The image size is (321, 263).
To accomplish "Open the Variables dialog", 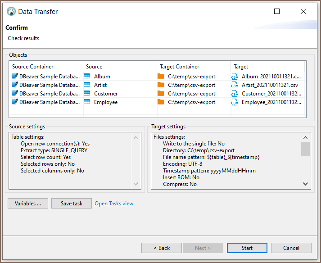I will (x=27, y=204).
